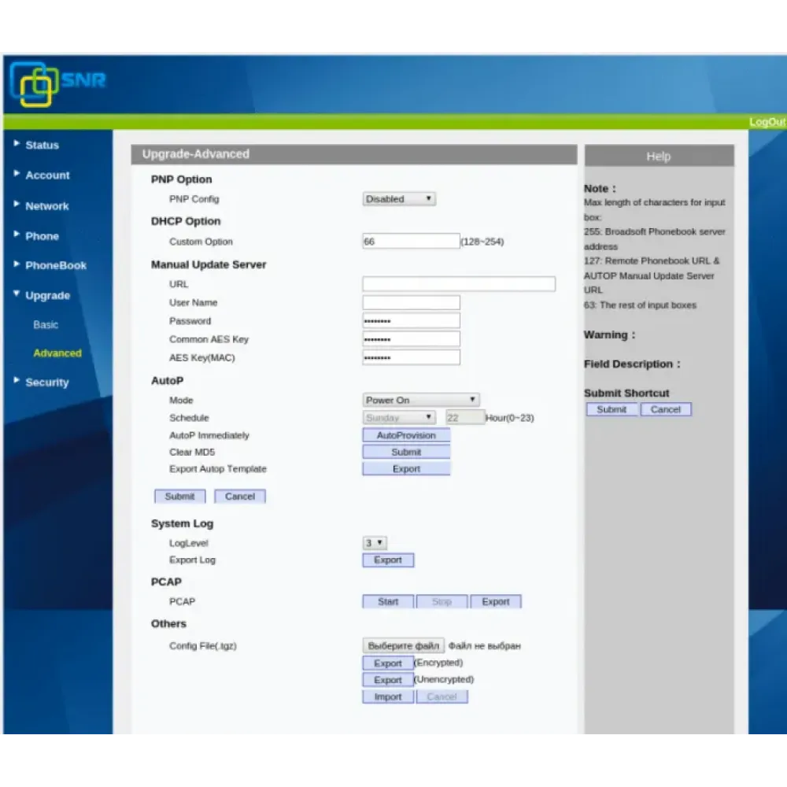This screenshot has height=787, width=787.
Task: Click Cancel in the Help shortcut panel
Action: [x=666, y=409]
